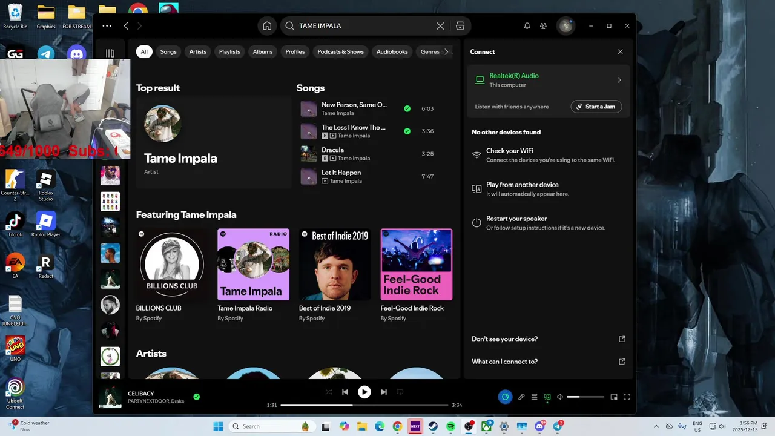This screenshot has height=436, width=775.
Task: Mute with the volume speaker icon
Action: coord(560,397)
